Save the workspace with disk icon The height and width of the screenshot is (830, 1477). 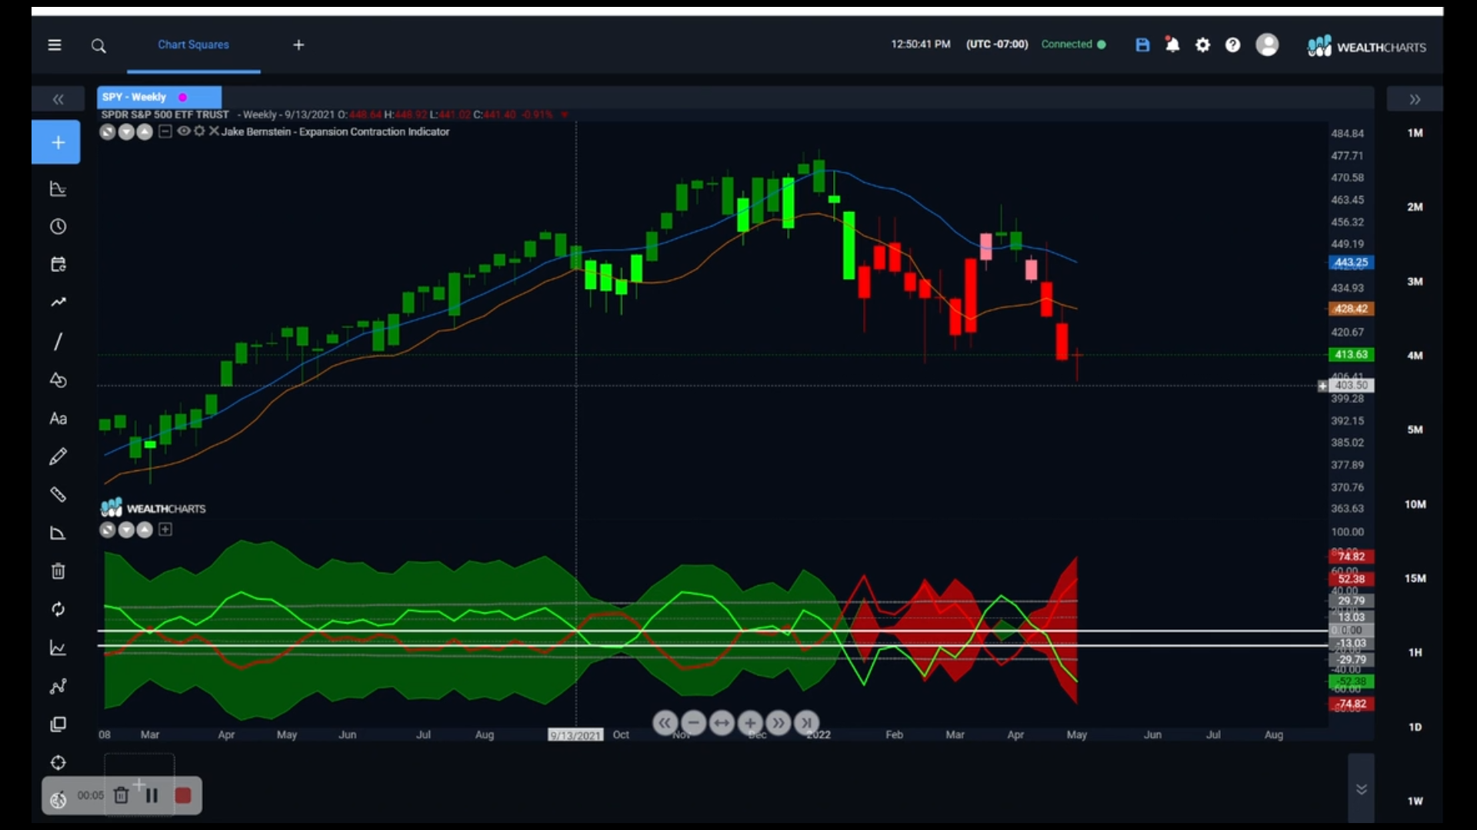click(x=1142, y=45)
